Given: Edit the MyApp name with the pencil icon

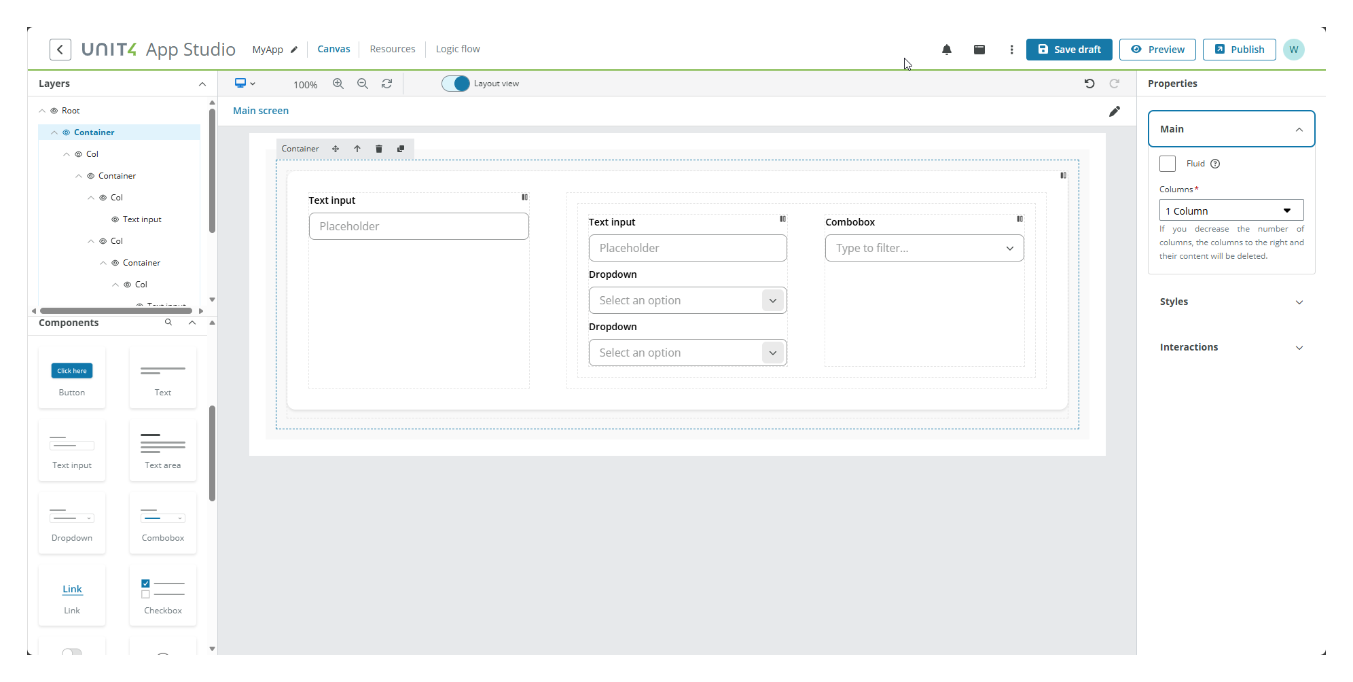Looking at the screenshot, I should [x=294, y=50].
